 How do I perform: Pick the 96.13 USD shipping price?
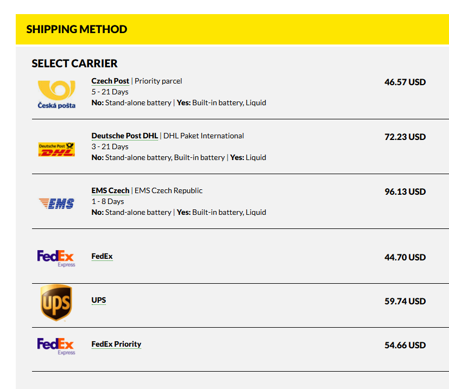tap(405, 192)
